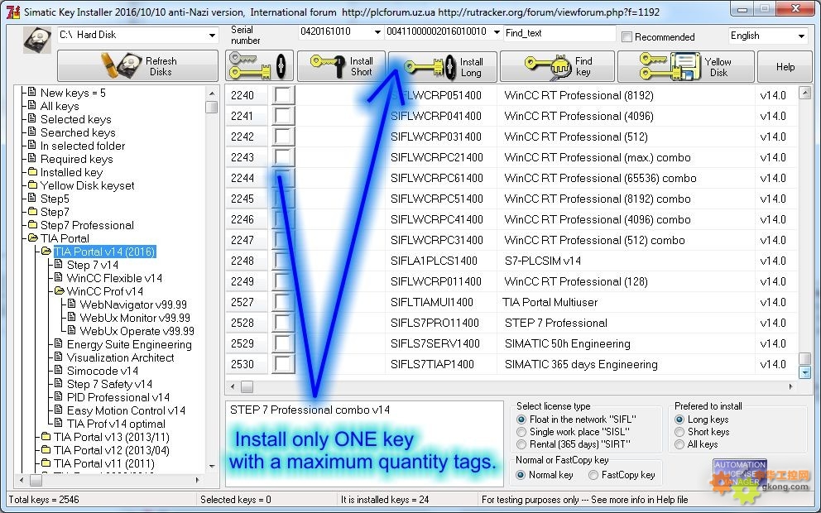The image size is (821, 513).
Task: Choose the Rental (365 days) "SIRT" option
Action: point(521,444)
